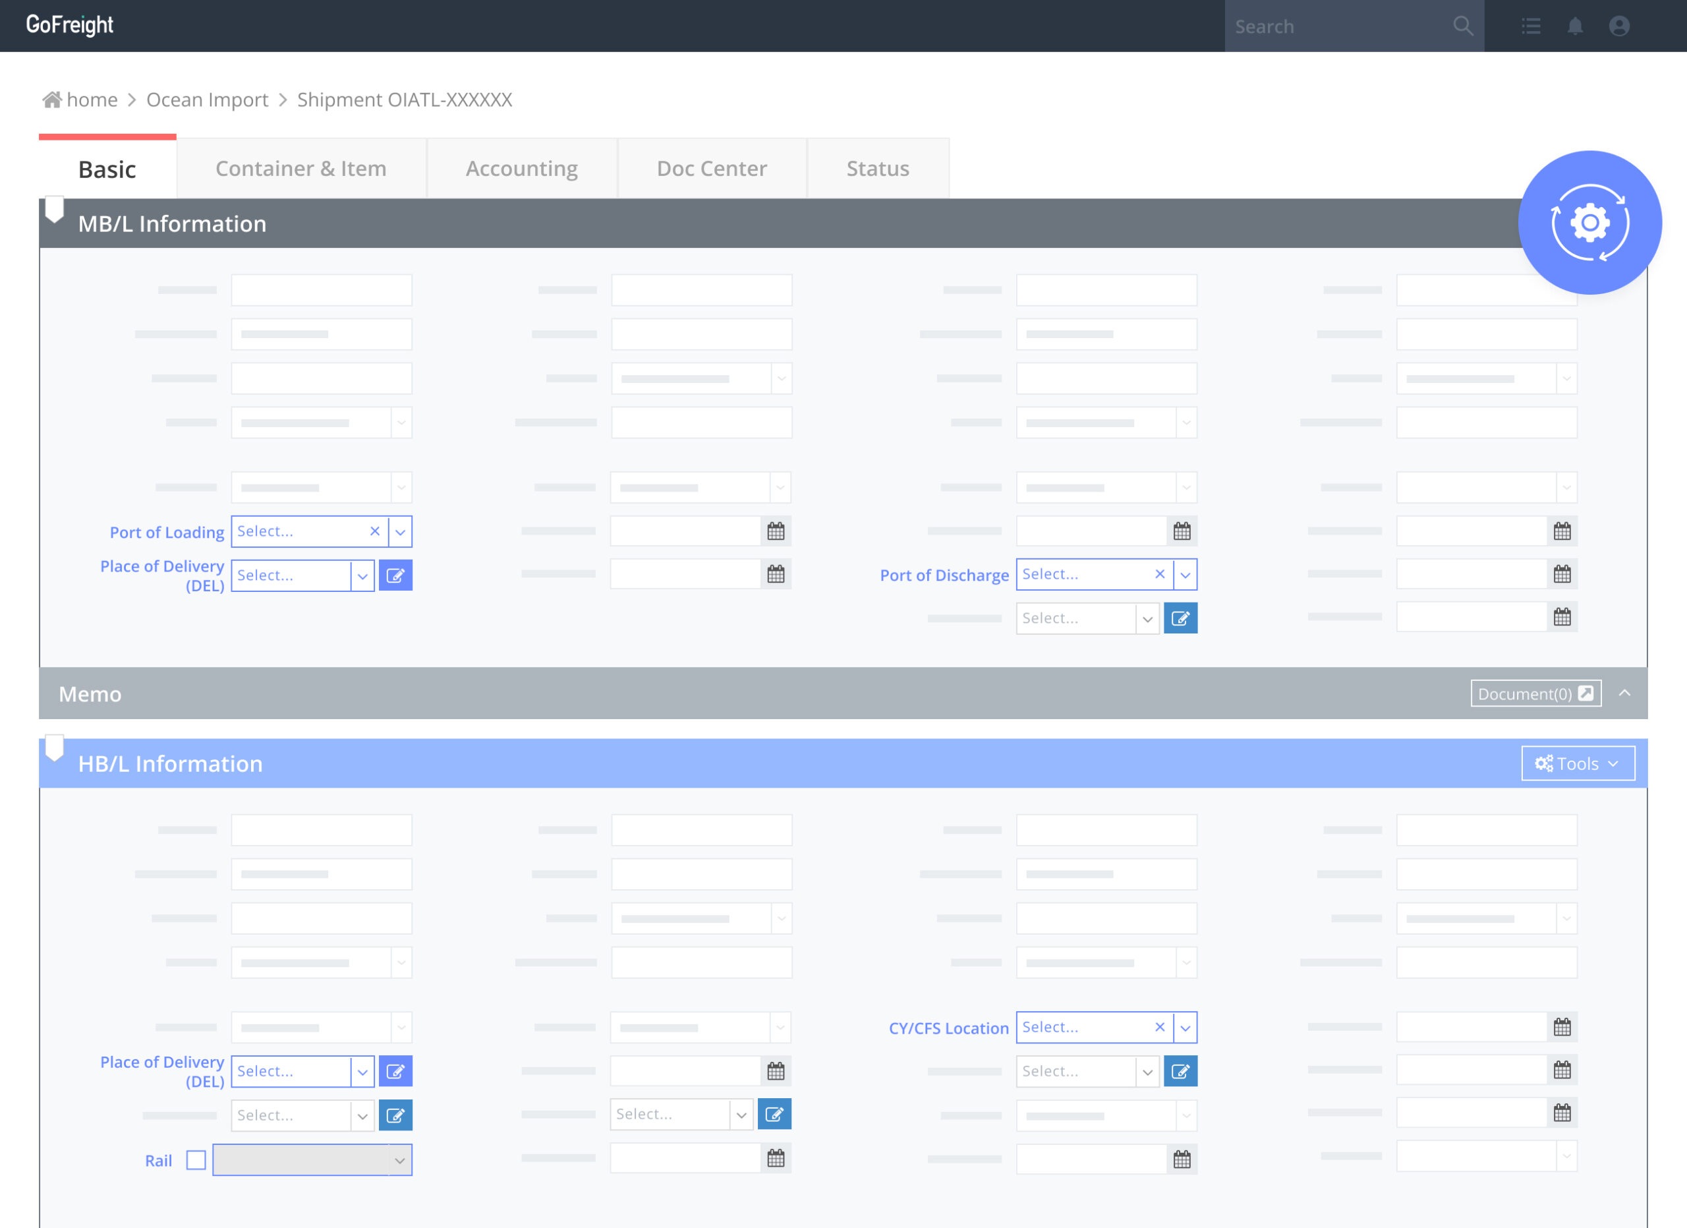
Task: Open the Tools dropdown in HB/L Information
Action: click(x=1578, y=763)
